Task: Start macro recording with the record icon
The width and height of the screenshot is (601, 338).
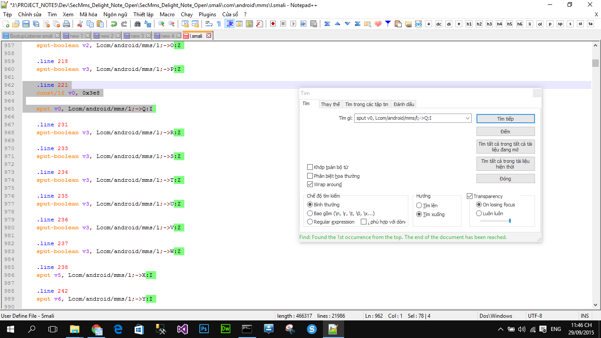Action: tap(273, 24)
